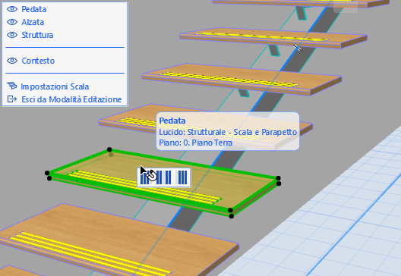Toggle Struttura visibility eye icon

point(12,35)
